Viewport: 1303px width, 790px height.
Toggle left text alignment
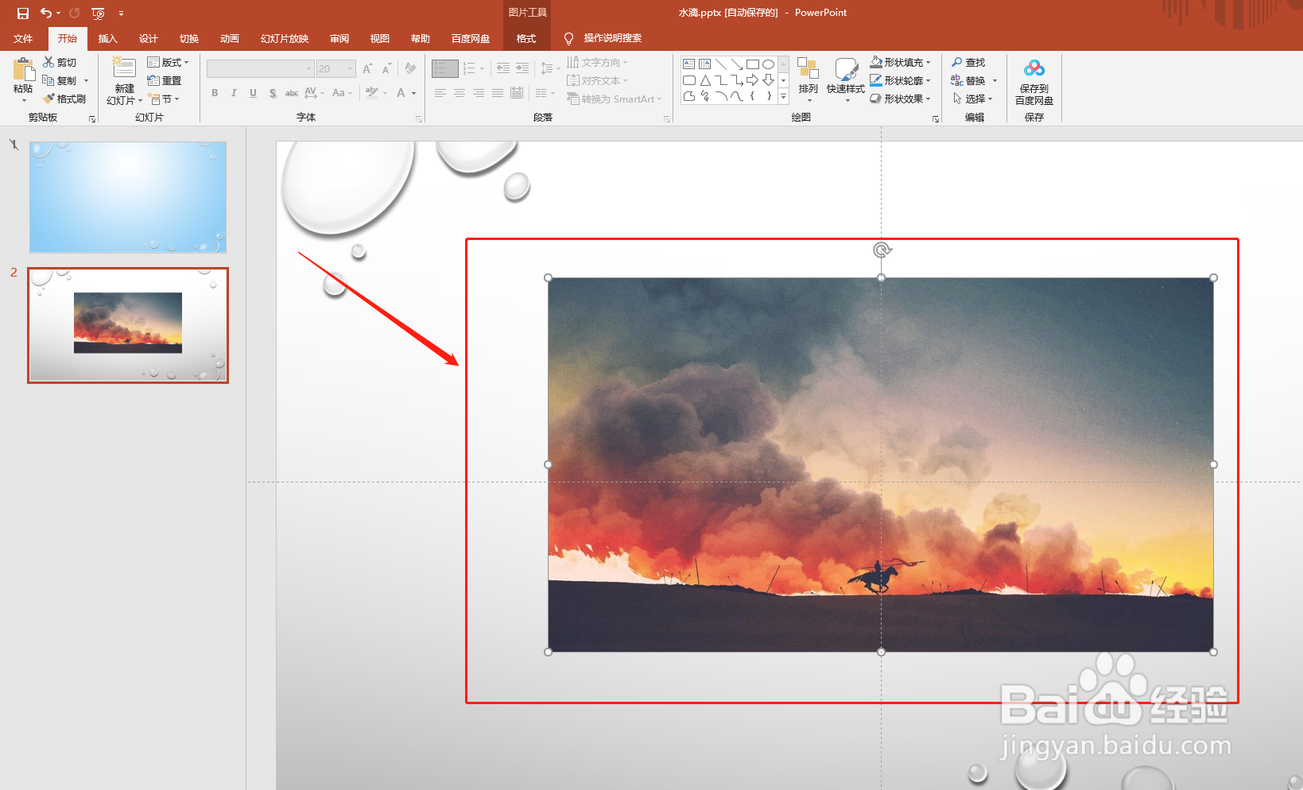pos(440,93)
